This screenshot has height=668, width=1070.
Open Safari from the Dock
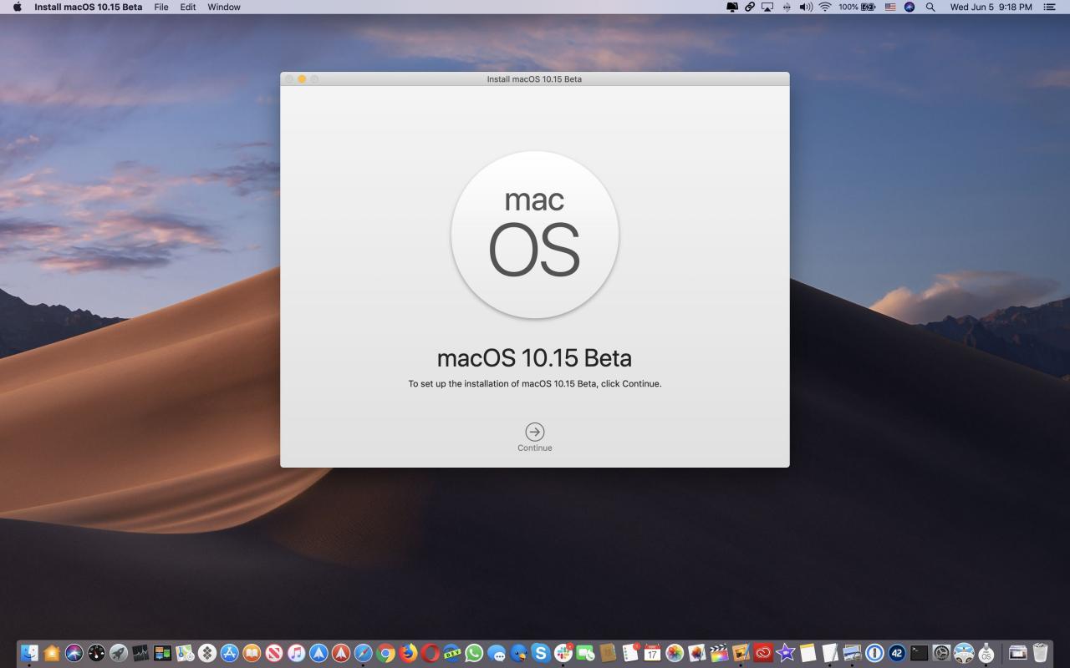[x=363, y=653]
